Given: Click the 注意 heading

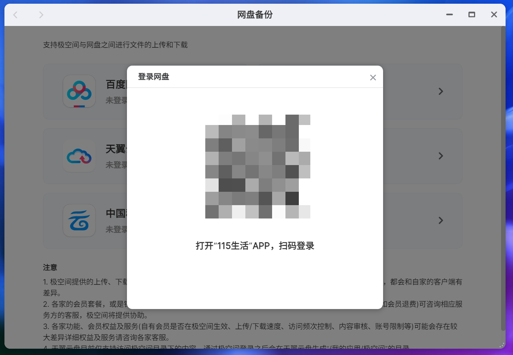Looking at the screenshot, I should click(x=50, y=267).
